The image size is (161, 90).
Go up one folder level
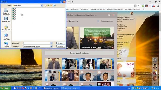(48, 6)
